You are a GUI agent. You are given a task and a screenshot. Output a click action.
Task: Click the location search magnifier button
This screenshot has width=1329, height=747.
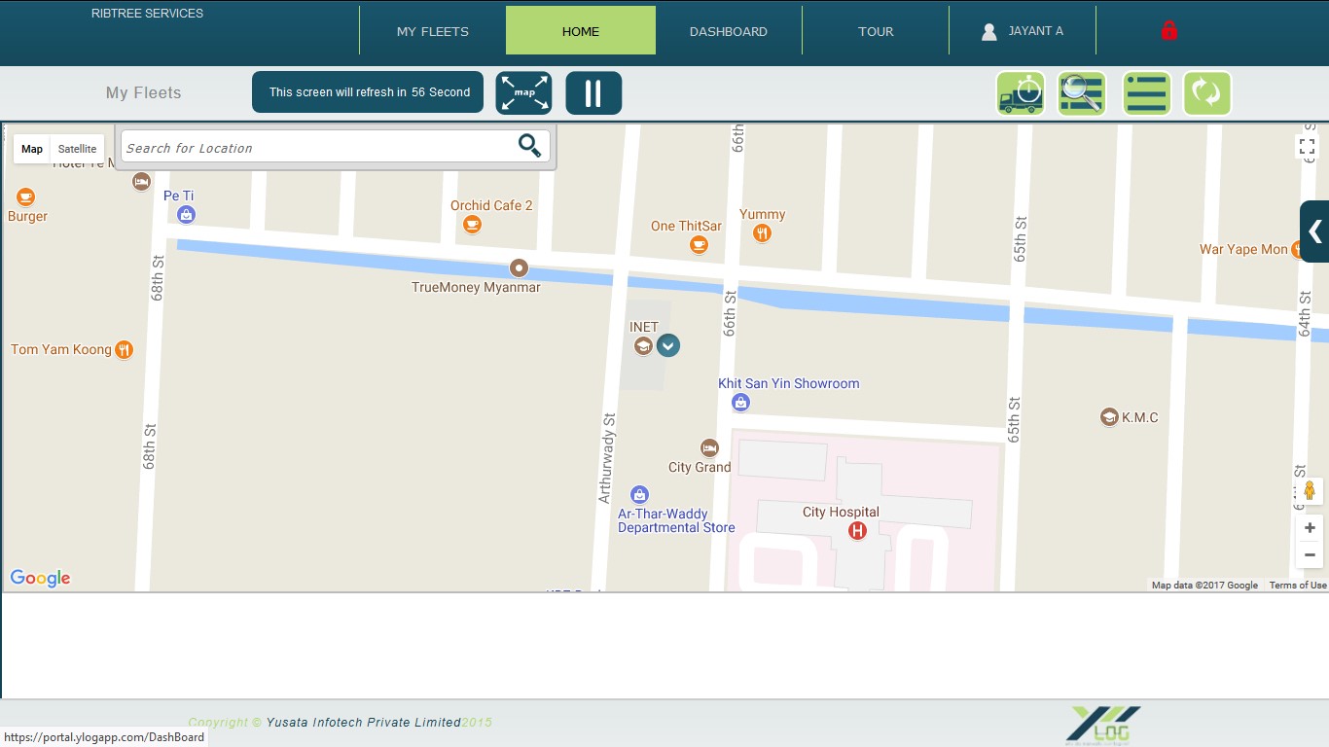(529, 146)
